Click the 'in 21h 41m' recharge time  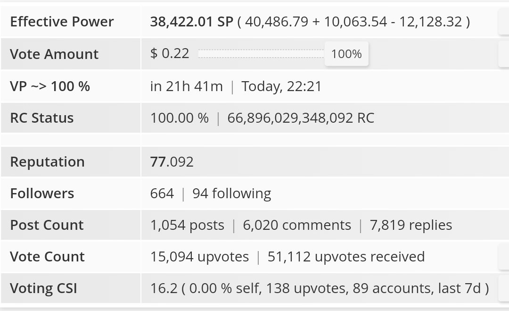click(186, 86)
